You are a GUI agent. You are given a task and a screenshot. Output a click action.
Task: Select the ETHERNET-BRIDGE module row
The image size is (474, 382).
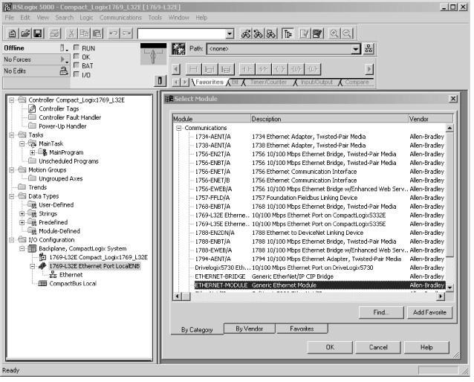(319, 276)
